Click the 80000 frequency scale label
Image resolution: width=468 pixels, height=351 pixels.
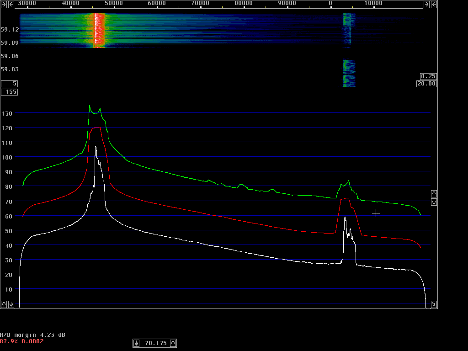tap(244, 3)
